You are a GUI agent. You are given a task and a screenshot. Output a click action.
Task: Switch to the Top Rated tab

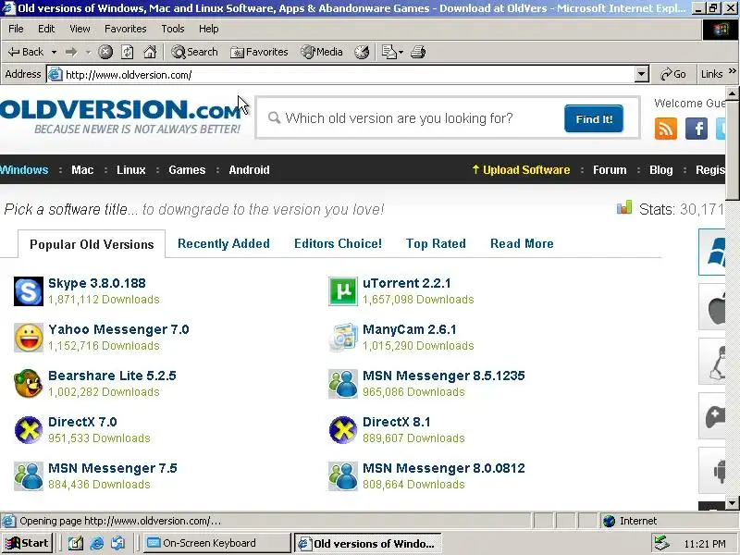[x=436, y=243]
